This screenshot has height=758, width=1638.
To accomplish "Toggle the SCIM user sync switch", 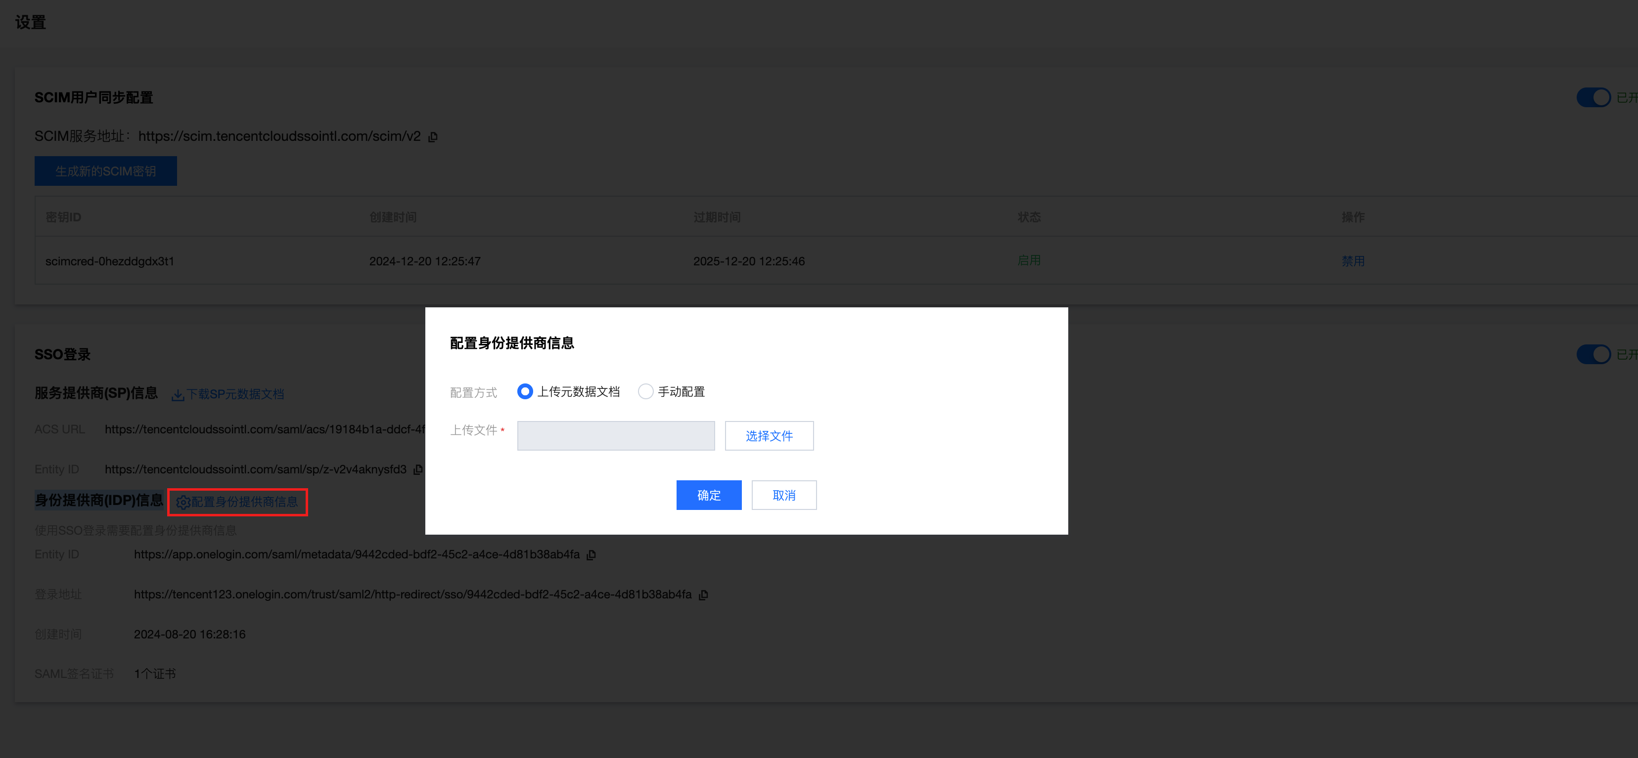I will click(x=1593, y=98).
